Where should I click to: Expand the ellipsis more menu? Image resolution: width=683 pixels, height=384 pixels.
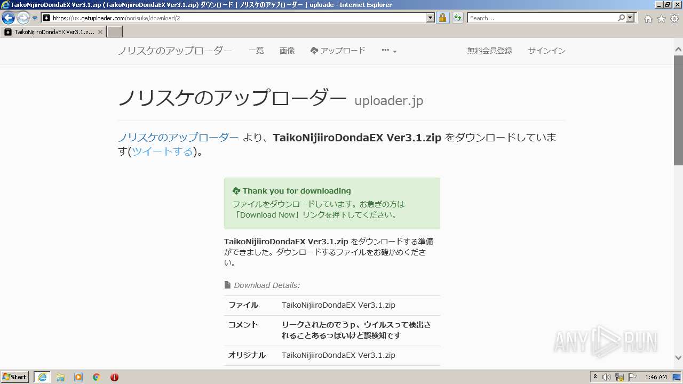tap(390, 51)
